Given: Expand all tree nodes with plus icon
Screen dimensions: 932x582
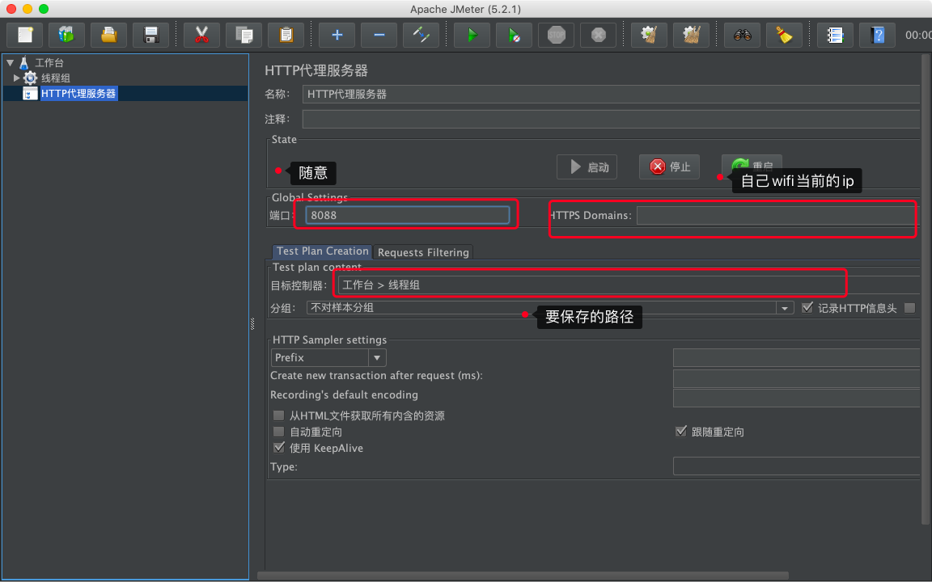Looking at the screenshot, I should (x=337, y=35).
